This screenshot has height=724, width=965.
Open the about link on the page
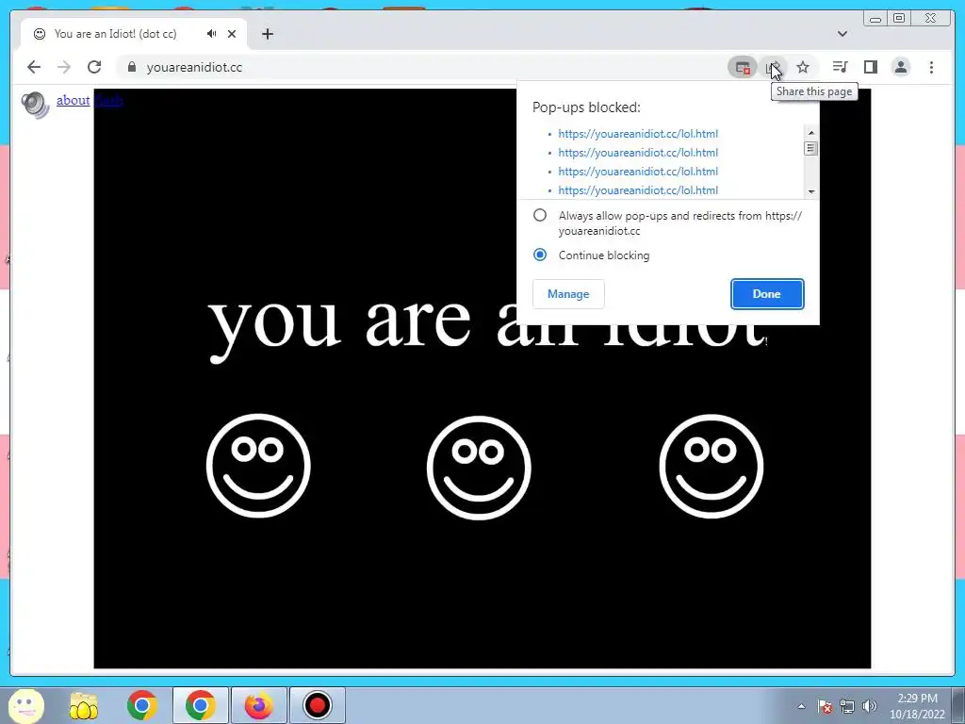74,100
